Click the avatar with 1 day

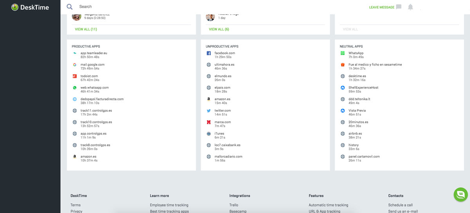click(x=210, y=17)
